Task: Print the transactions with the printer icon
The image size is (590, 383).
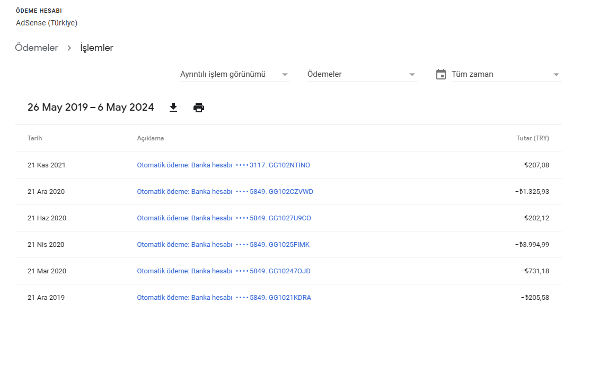Action: click(199, 108)
